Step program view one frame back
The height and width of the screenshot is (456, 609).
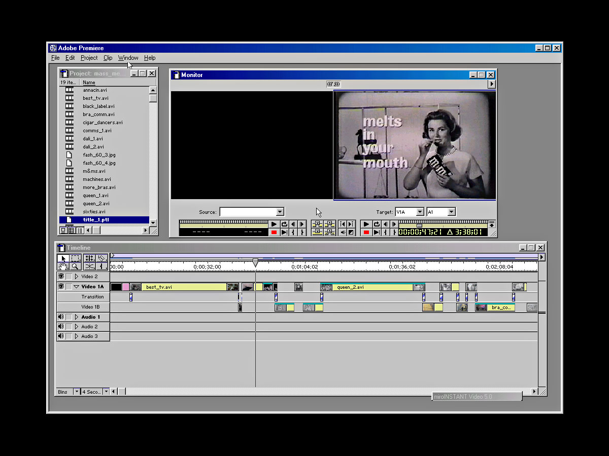(385, 224)
